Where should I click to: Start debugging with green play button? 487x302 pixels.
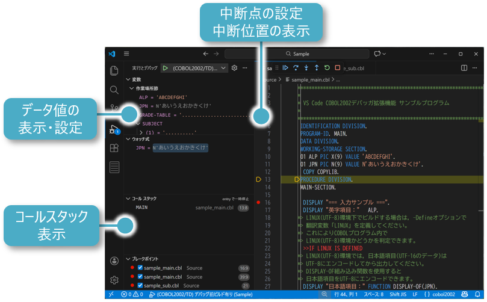tap(166, 68)
